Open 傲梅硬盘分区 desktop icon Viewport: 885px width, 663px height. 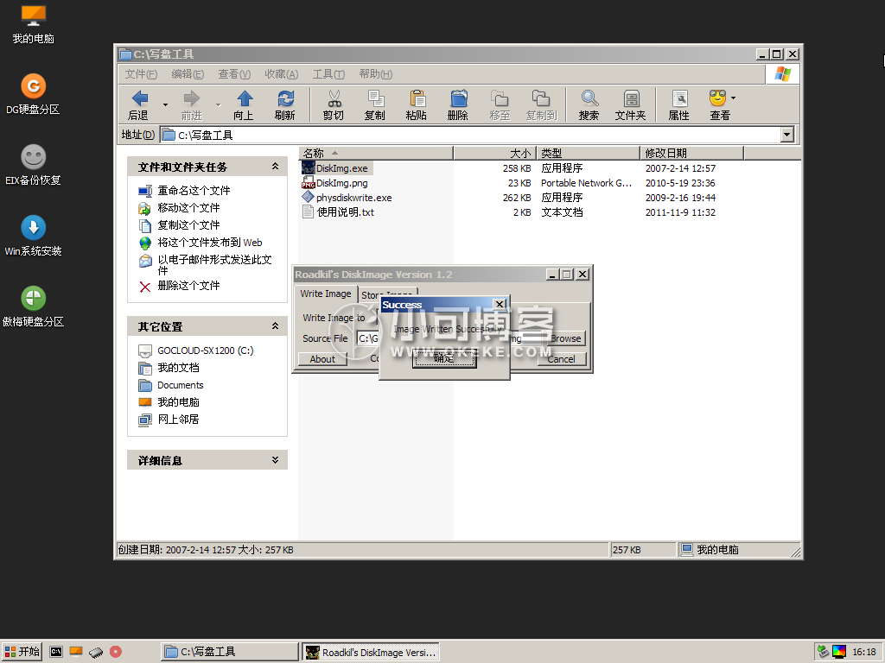34,306
